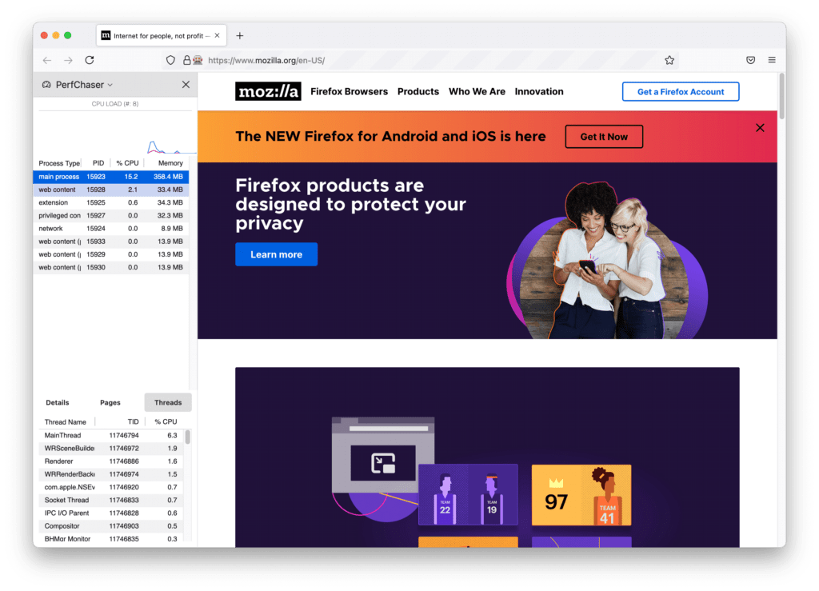This screenshot has height=591, width=819.
Task: Select web content process 15928
Action: point(110,190)
